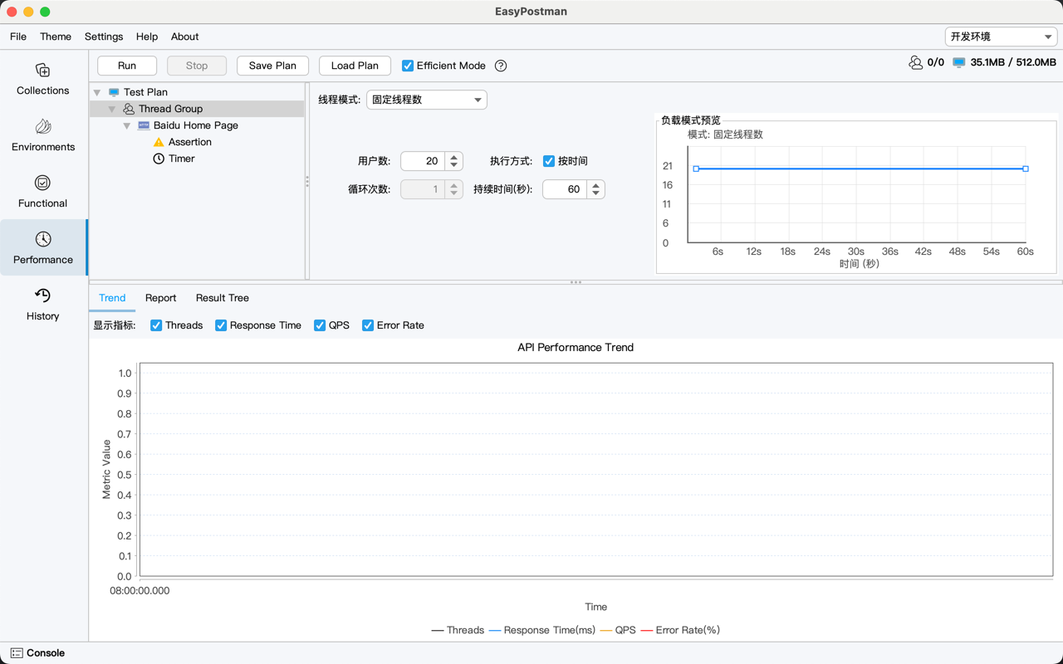
Task: Select the Timer tree row
Action: pyautogui.click(x=198, y=159)
